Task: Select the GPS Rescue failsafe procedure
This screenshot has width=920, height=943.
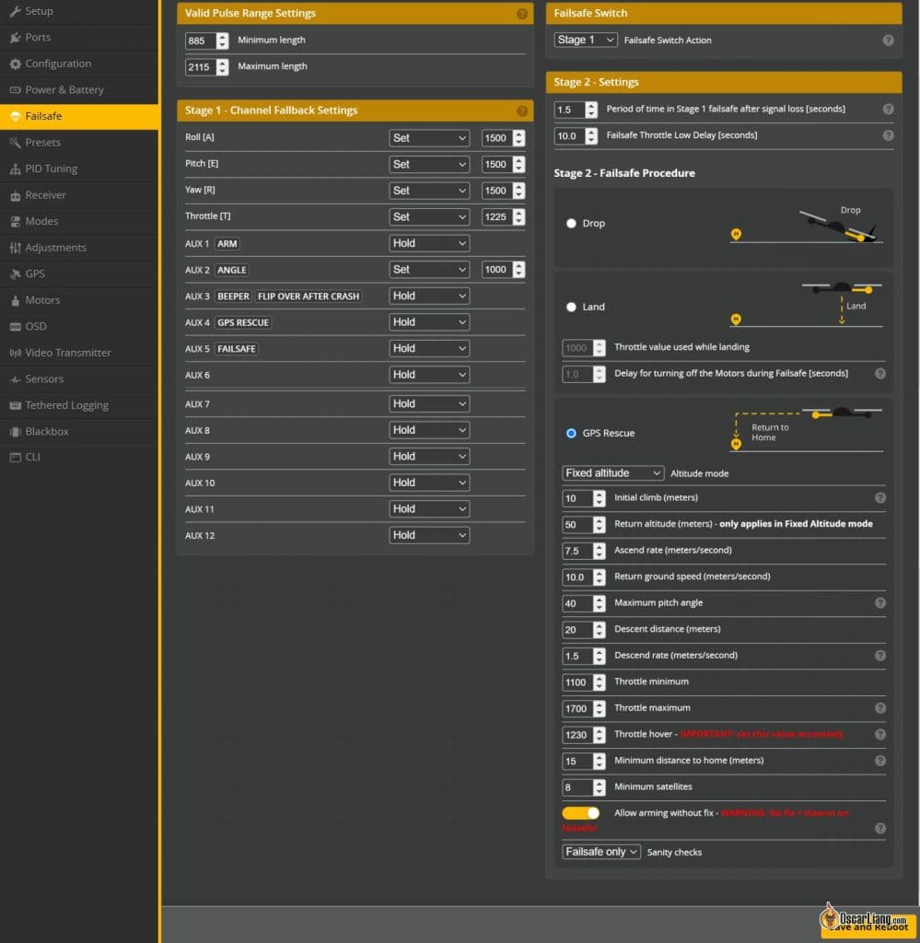Action: point(571,433)
